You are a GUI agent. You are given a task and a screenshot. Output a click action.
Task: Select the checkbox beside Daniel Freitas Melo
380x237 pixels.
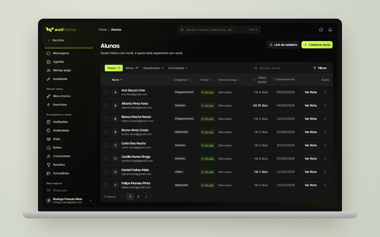click(106, 172)
